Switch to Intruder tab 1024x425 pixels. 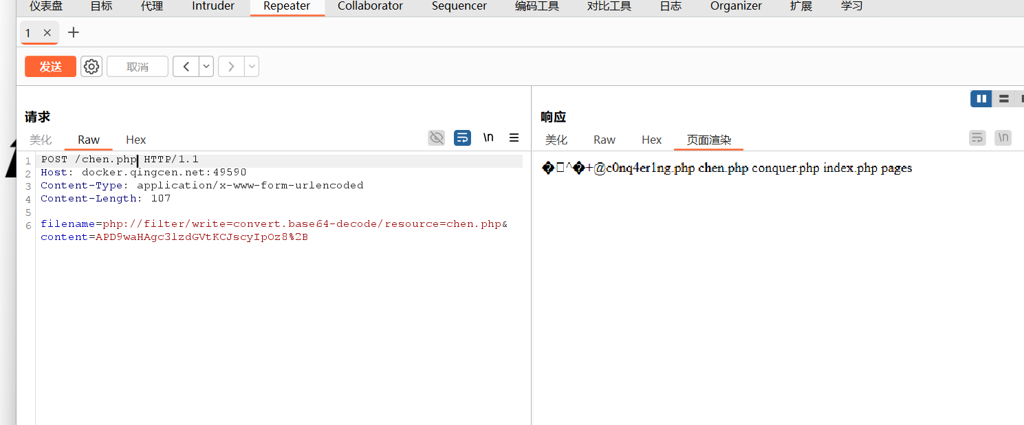click(x=213, y=6)
